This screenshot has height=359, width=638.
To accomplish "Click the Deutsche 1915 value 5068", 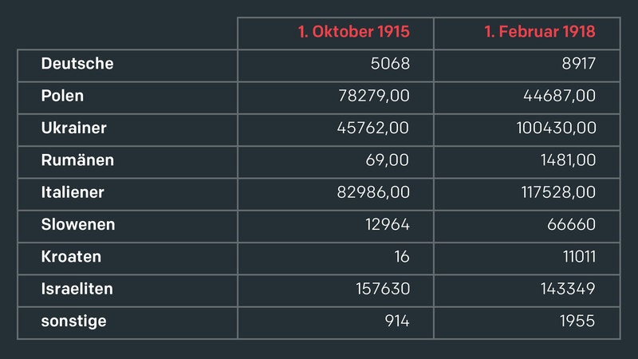I will (x=390, y=64).
